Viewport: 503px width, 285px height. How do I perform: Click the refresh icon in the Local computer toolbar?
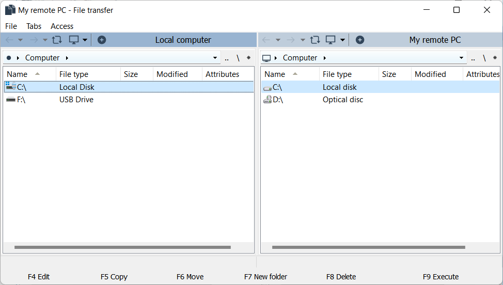(57, 40)
